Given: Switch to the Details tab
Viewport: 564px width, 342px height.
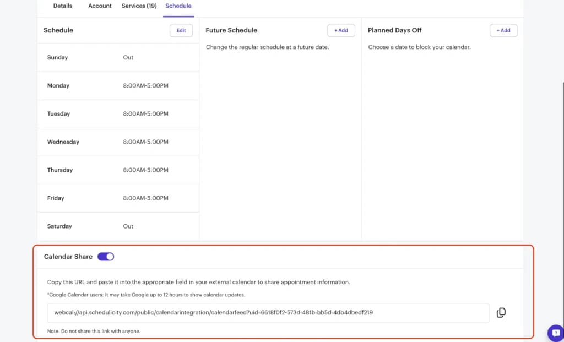Looking at the screenshot, I should pyautogui.click(x=63, y=6).
